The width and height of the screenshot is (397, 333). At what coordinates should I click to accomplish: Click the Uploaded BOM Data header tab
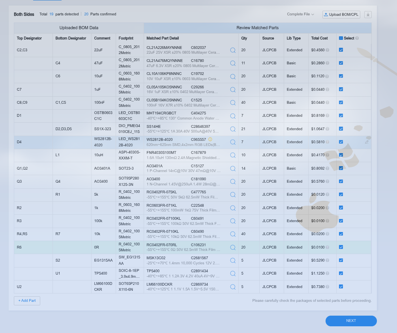(79, 28)
